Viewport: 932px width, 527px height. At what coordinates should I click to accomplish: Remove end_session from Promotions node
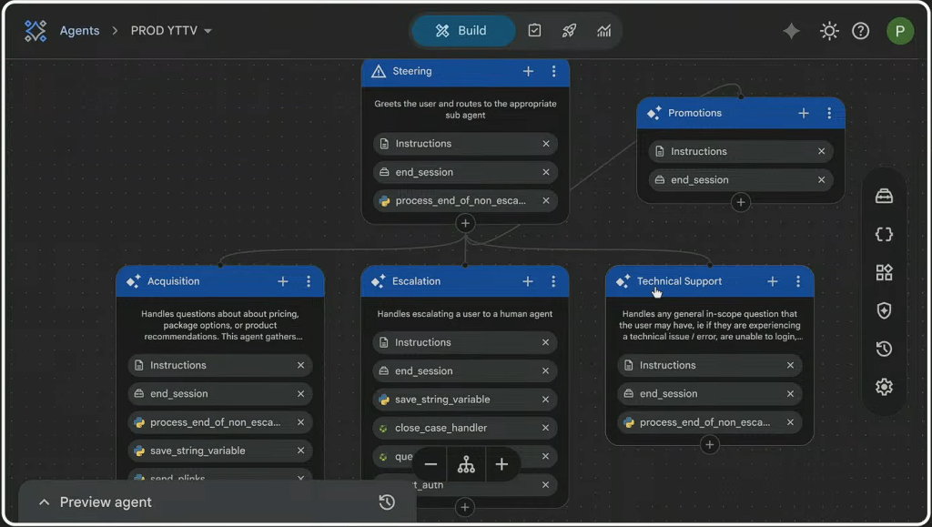click(821, 180)
